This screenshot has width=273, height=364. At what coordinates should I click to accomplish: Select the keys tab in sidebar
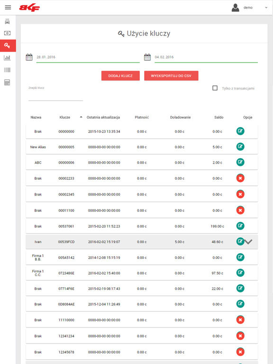(8, 45)
